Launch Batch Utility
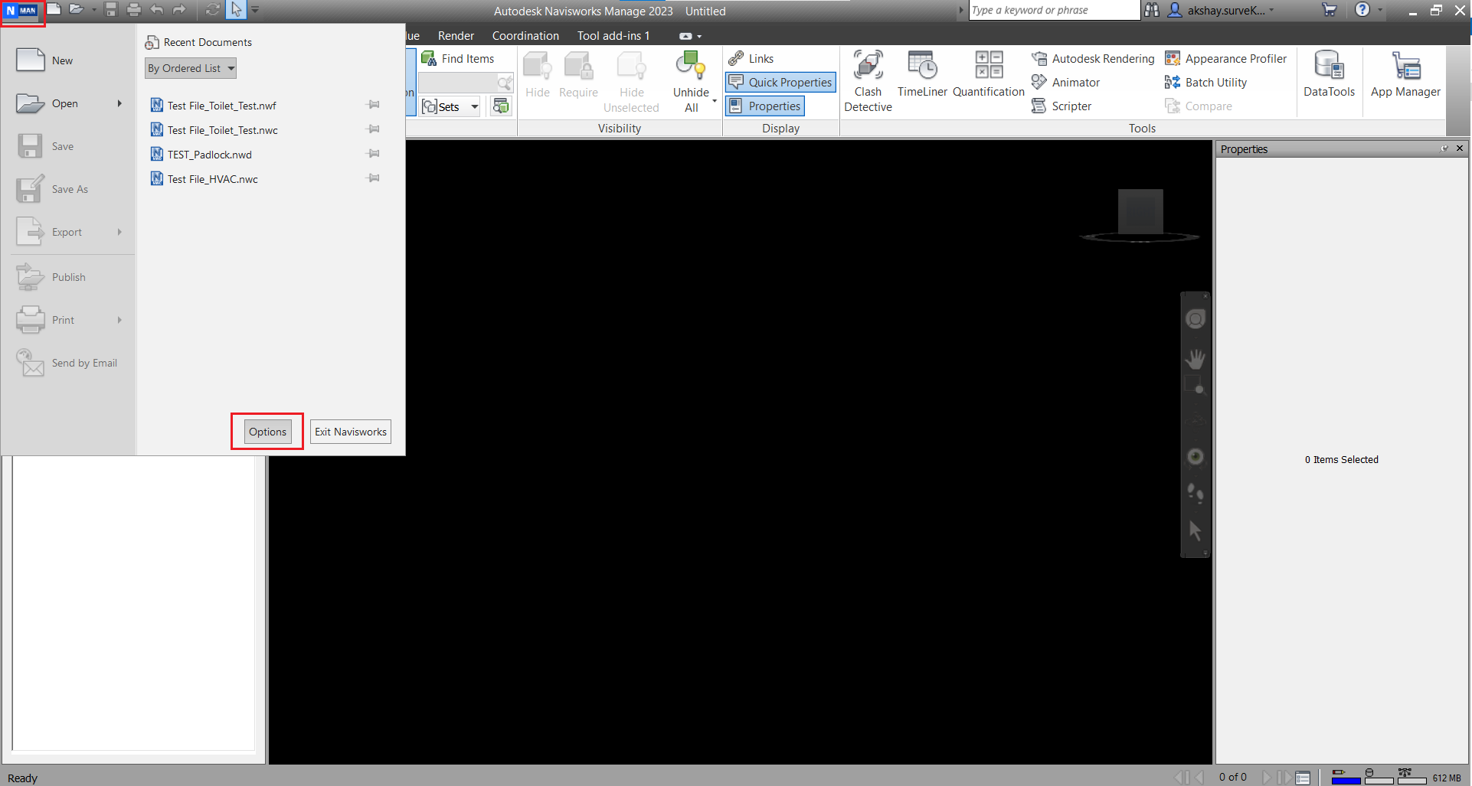Viewport: 1472px width, 786px height. (x=1205, y=83)
